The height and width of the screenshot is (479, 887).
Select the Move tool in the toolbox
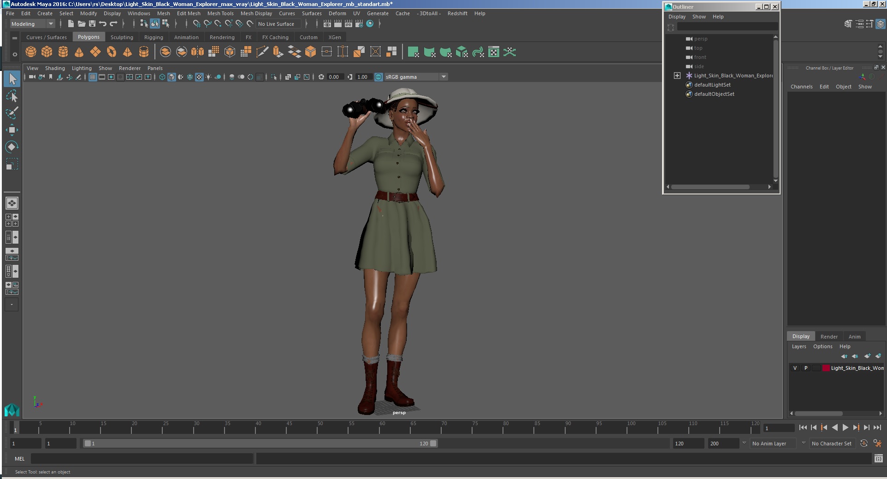pyautogui.click(x=12, y=130)
